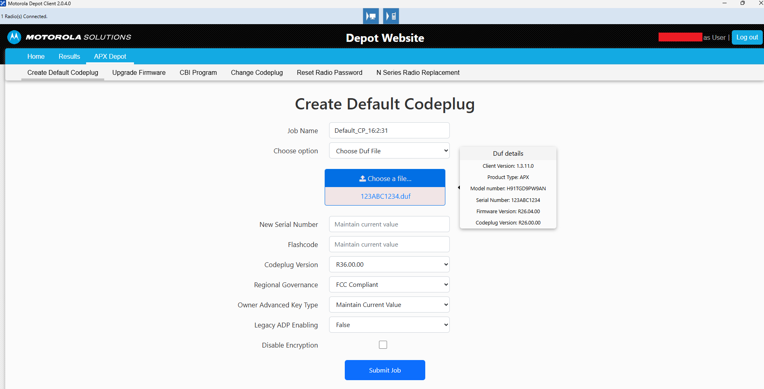Click the radio handset icon in top toolbar
This screenshot has height=389, width=764.
(391, 16)
